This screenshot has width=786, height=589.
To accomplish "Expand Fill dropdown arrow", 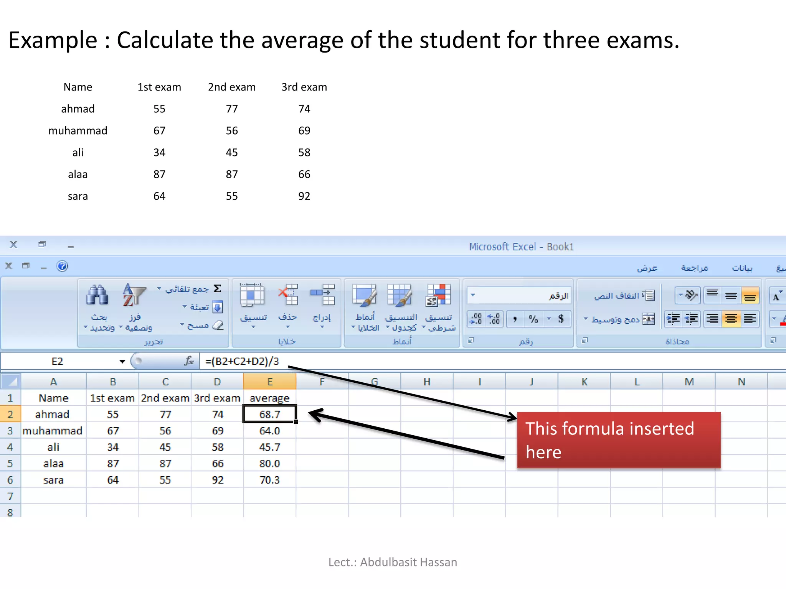I will coord(184,307).
